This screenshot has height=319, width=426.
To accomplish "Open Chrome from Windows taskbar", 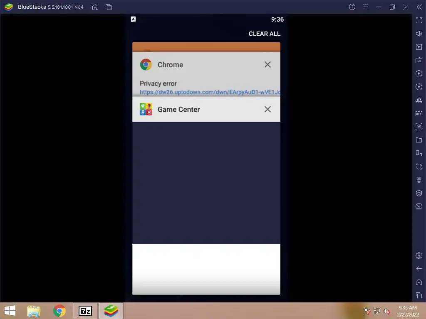I will click(x=59, y=311).
